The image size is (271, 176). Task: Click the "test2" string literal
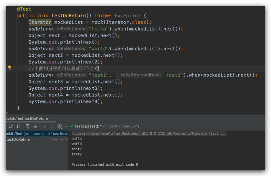click(173, 75)
